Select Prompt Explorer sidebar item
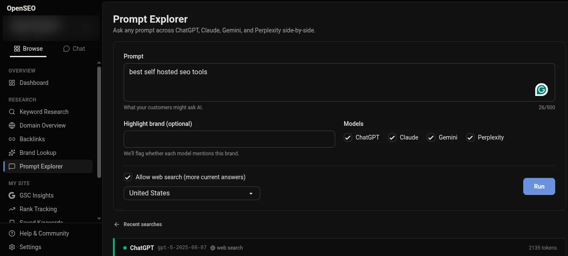 click(x=48, y=166)
